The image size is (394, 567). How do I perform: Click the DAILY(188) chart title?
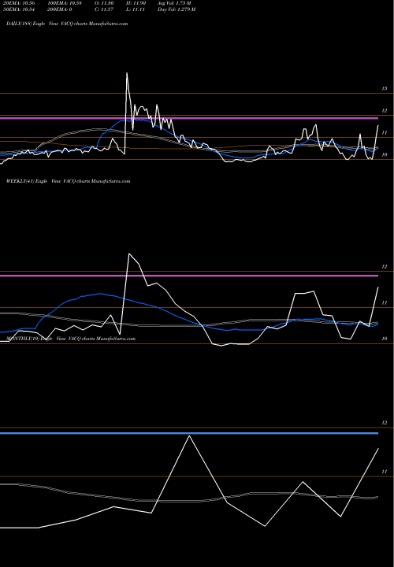click(67, 24)
